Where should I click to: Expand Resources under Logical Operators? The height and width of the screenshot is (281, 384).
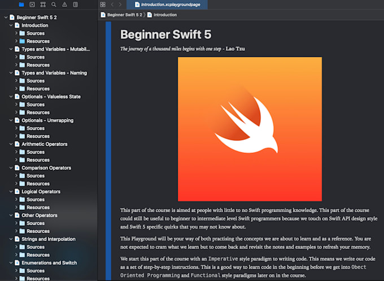click(16, 207)
